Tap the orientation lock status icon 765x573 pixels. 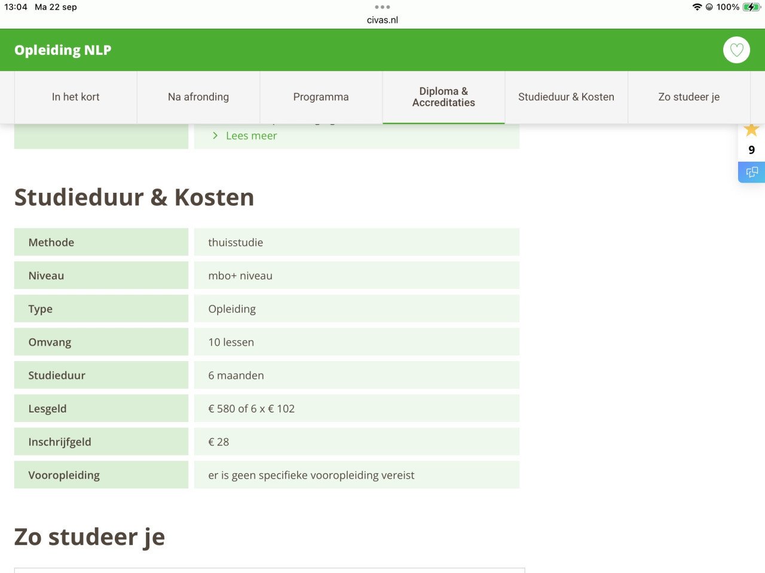(709, 7)
